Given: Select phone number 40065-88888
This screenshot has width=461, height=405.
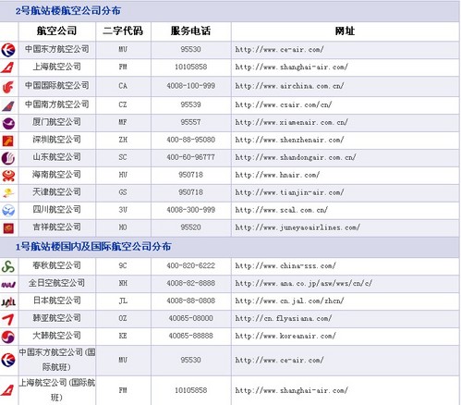Looking at the screenshot, I should click(191, 336).
